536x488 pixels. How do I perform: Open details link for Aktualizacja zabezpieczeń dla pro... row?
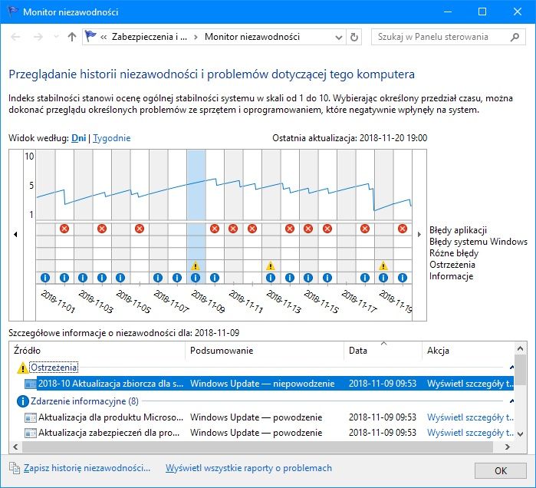pyautogui.click(x=470, y=433)
